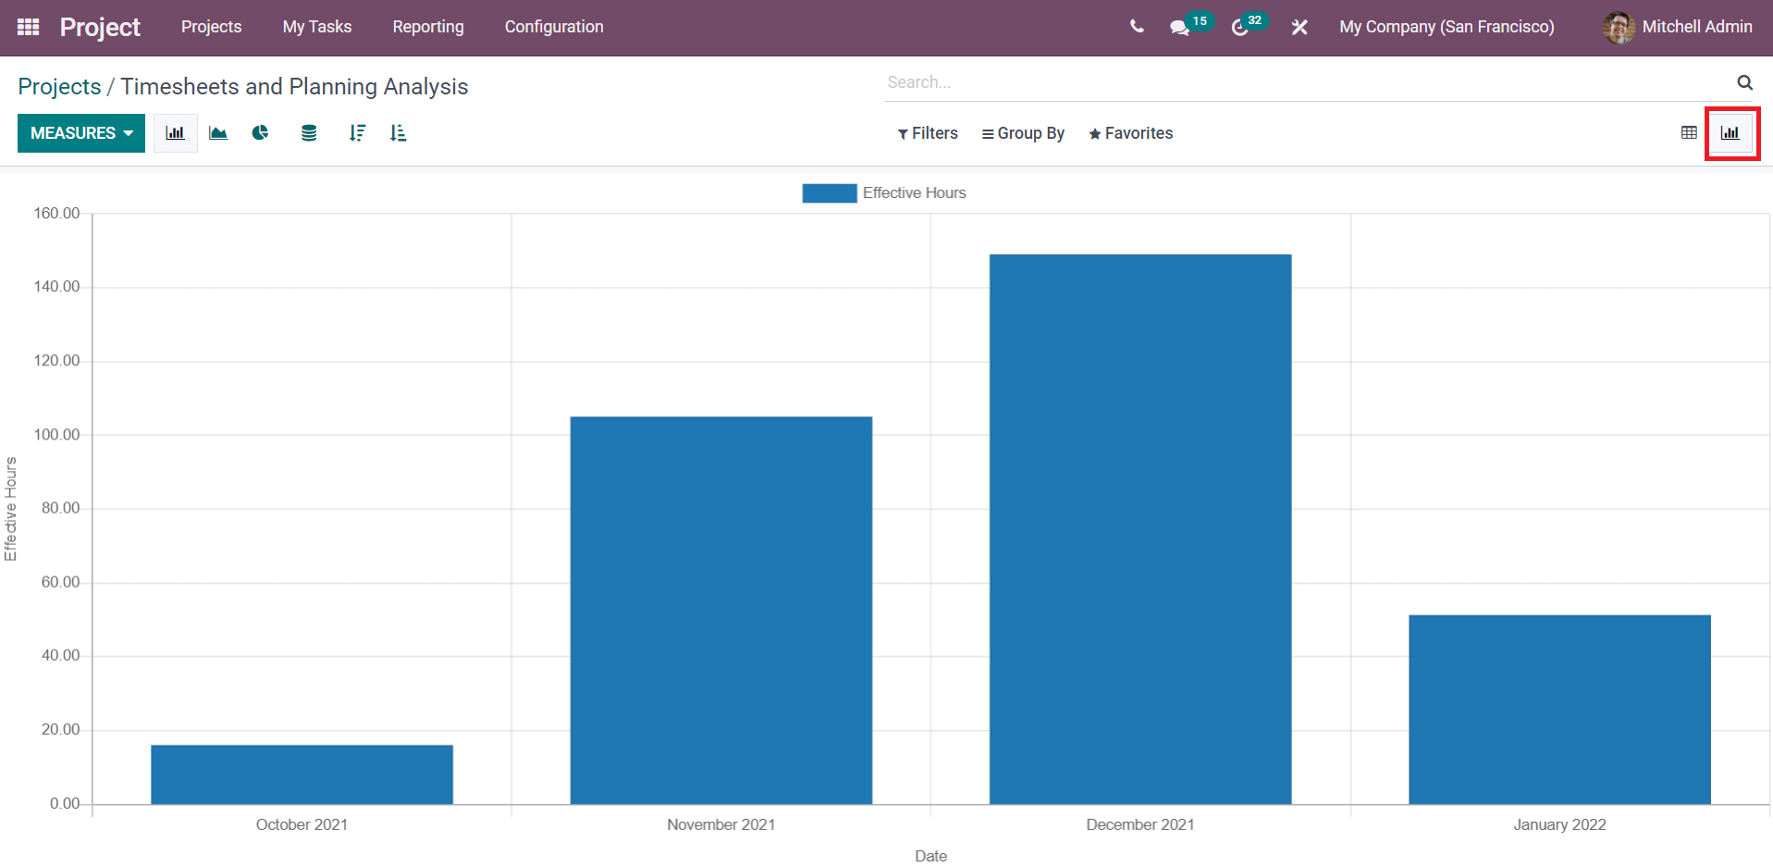Viewport: 1773px width, 867px height.
Task: Click the December 2021 bar
Action: pos(1140,529)
